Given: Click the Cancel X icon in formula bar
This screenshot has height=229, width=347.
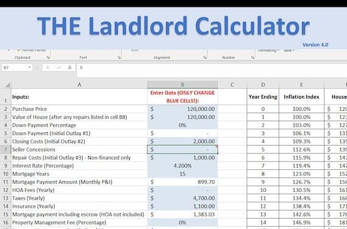Looking at the screenshot, I should (47, 68).
